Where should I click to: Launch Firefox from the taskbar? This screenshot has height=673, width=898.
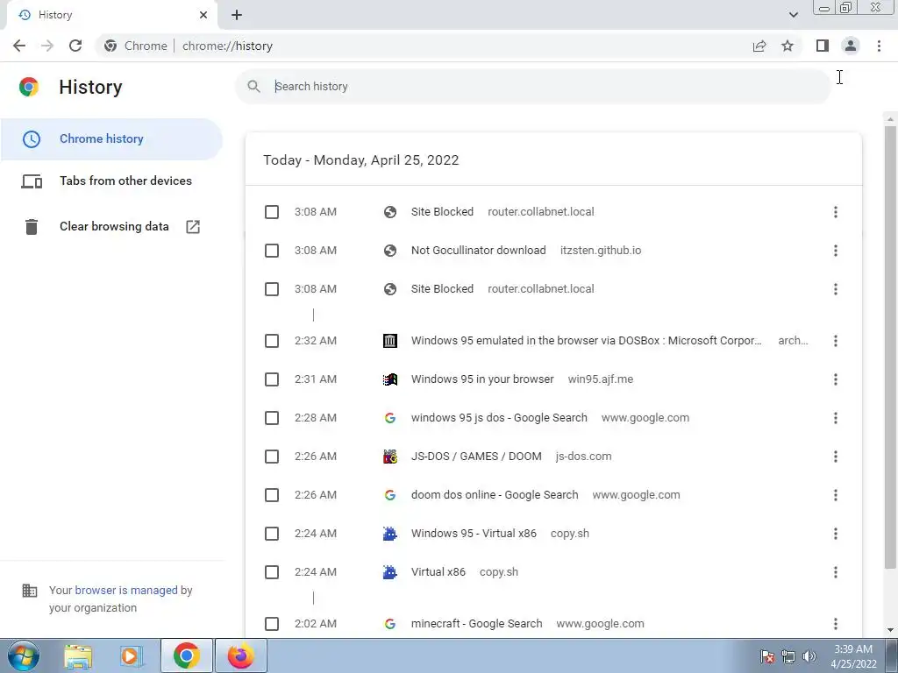click(x=240, y=655)
